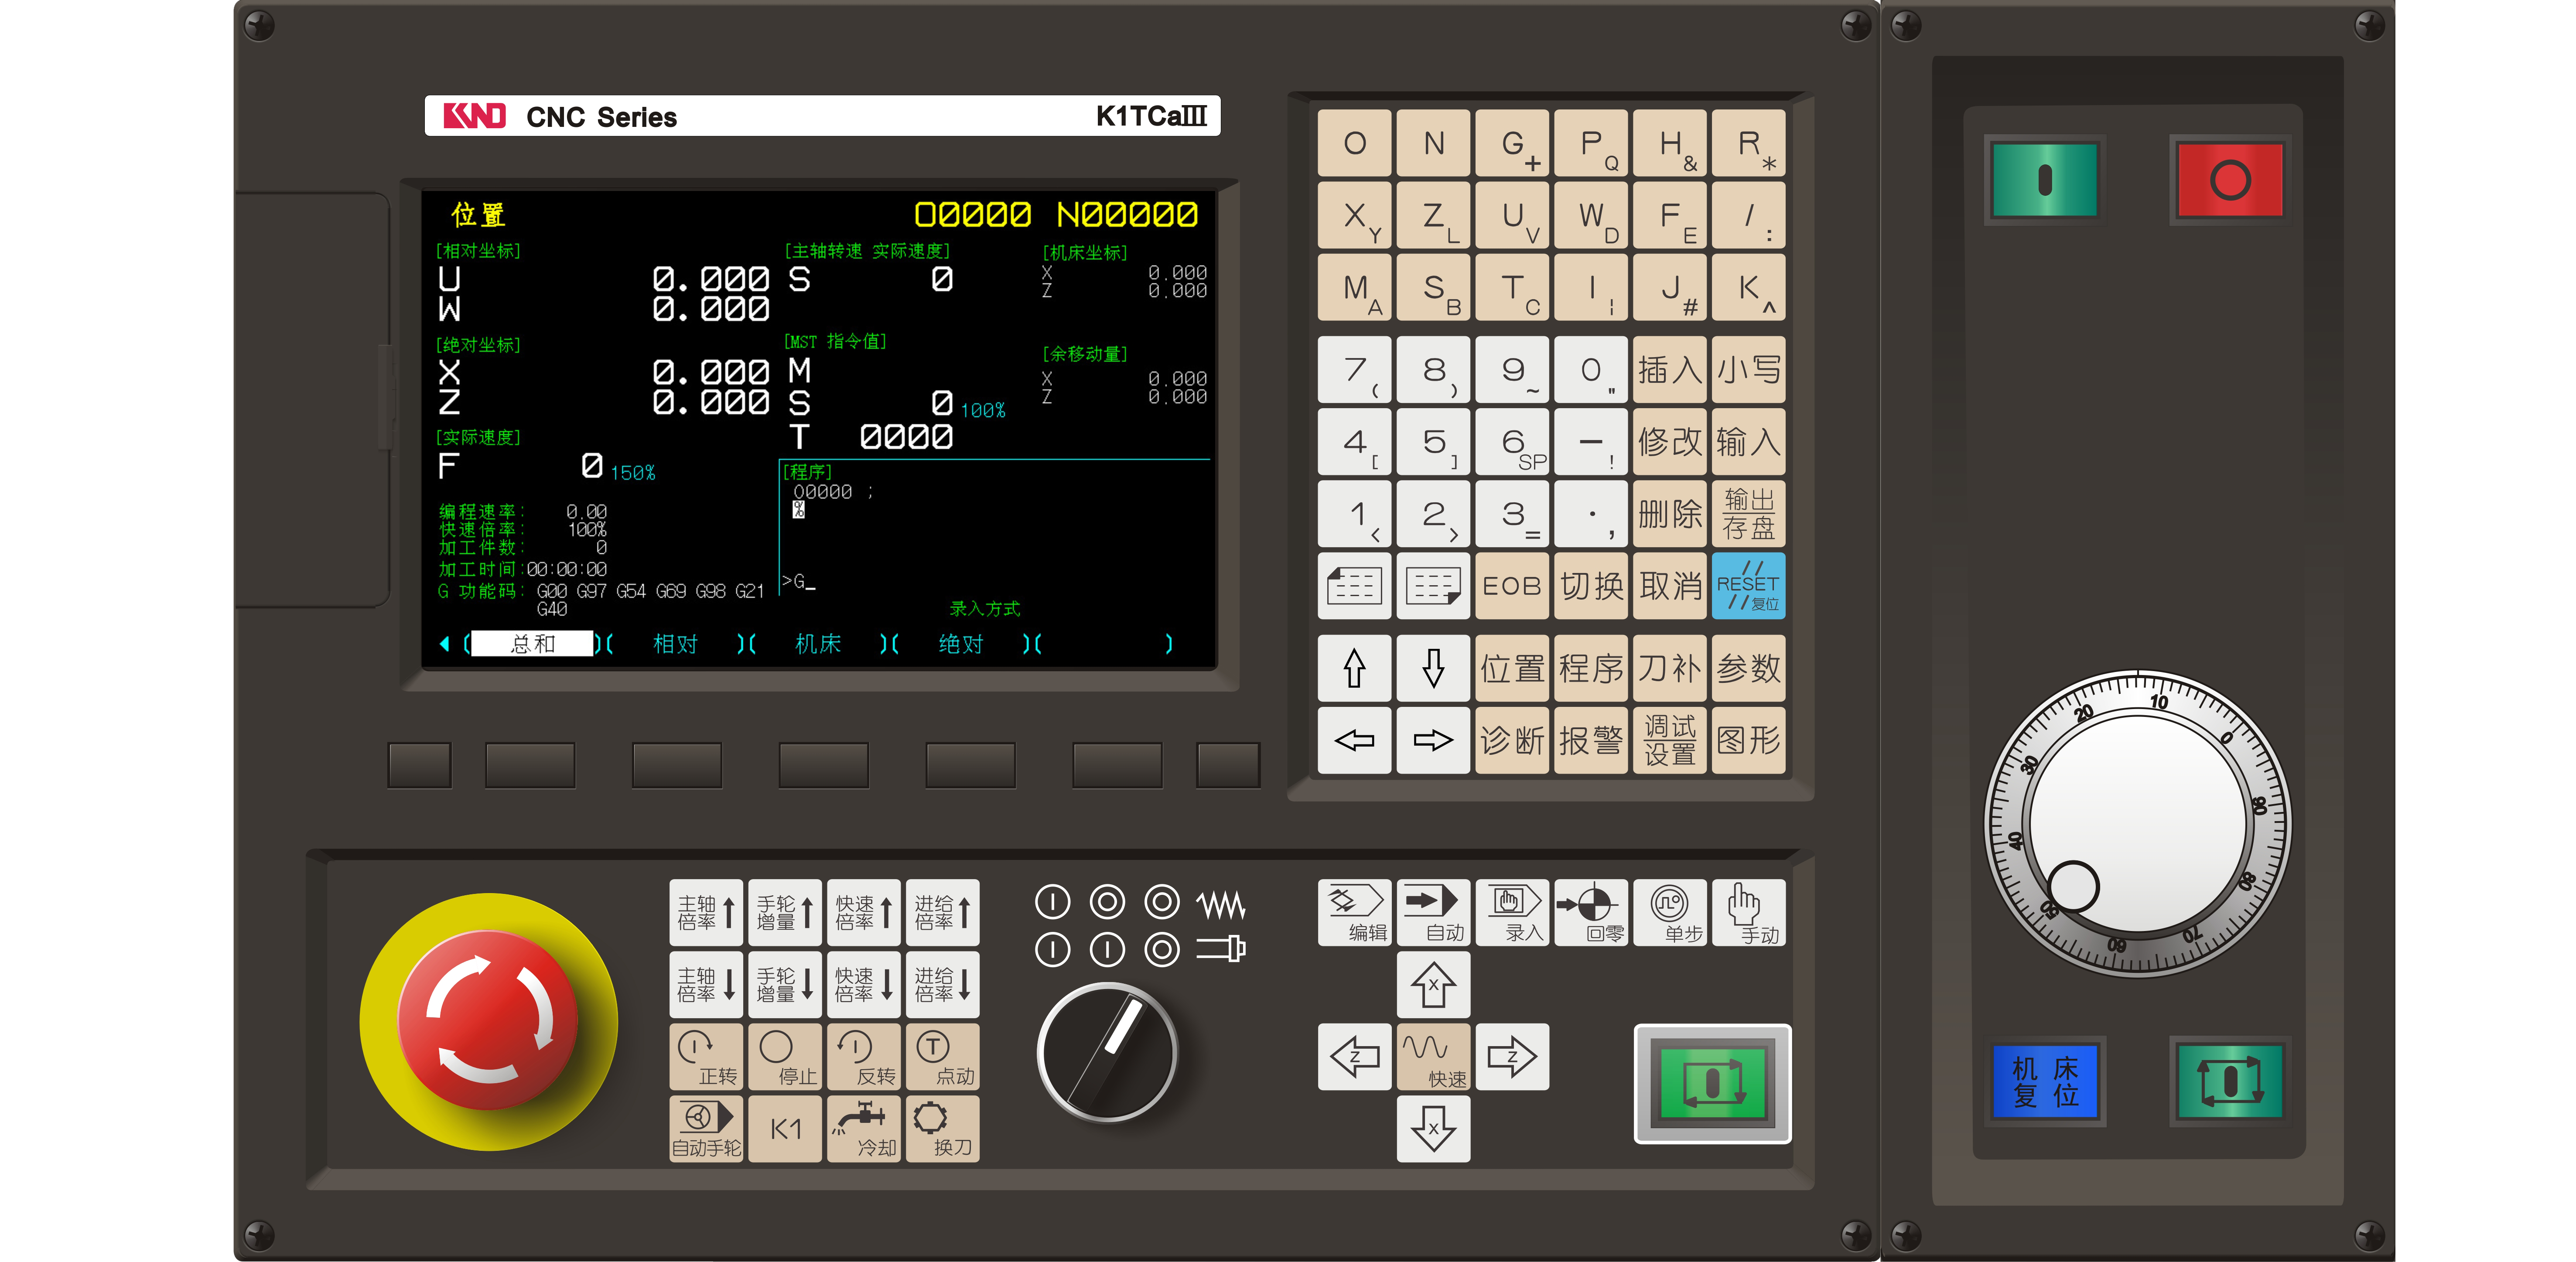Decrease 进给倍率 feed override
This screenshot has width=2576, height=1262.
(x=943, y=985)
